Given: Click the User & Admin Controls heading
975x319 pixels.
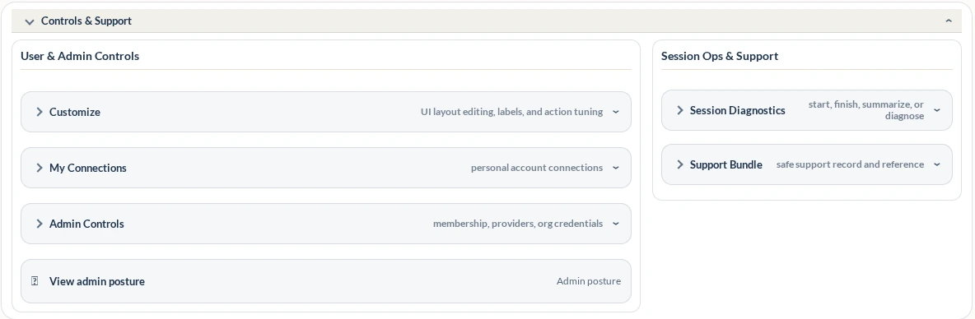Looking at the screenshot, I should tap(80, 56).
